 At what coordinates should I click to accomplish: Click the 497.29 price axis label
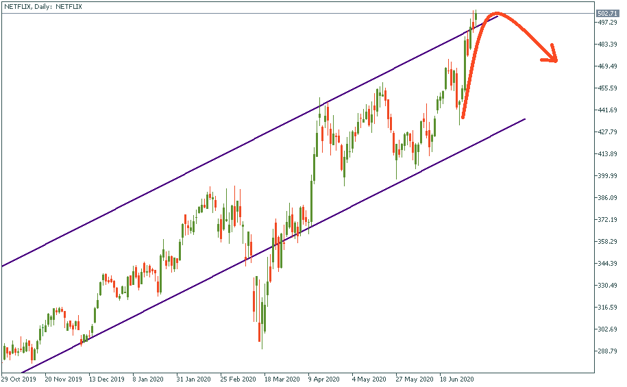point(606,22)
